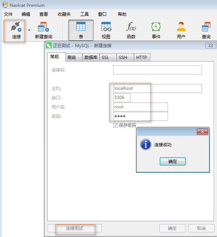Click the password (密码) field
The image size is (217, 237).
click(141, 116)
